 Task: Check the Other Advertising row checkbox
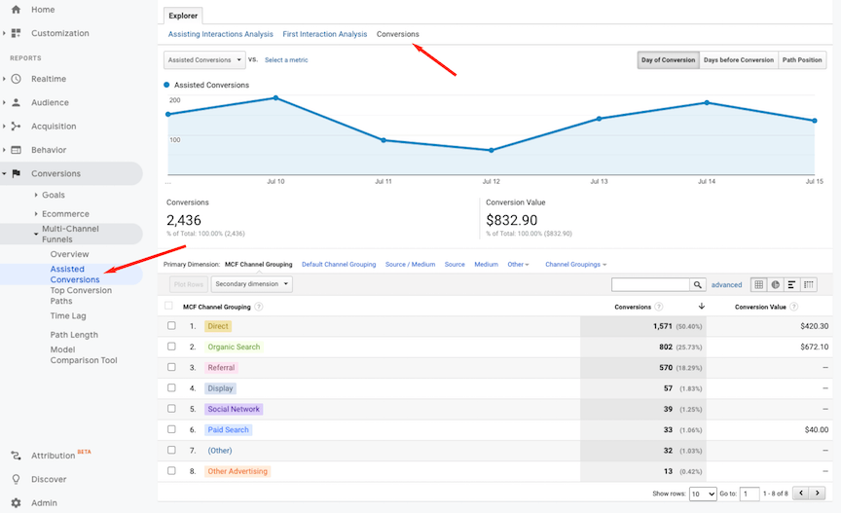[x=171, y=470]
